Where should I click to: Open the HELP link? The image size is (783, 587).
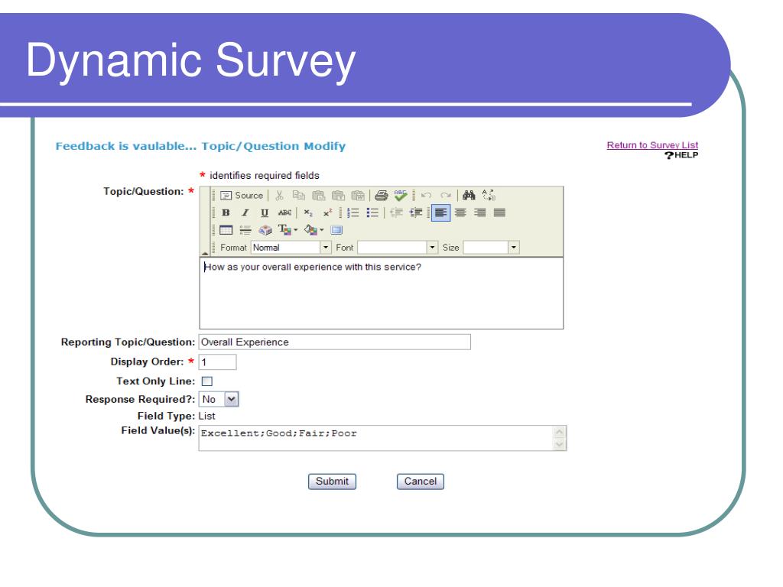click(681, 155)
